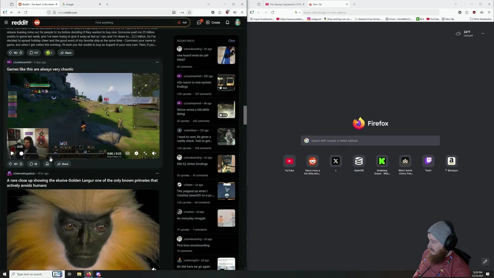Downvote the Games like this post
The width and height of the screenshot is (494, 278).
[x=21, y=164]
